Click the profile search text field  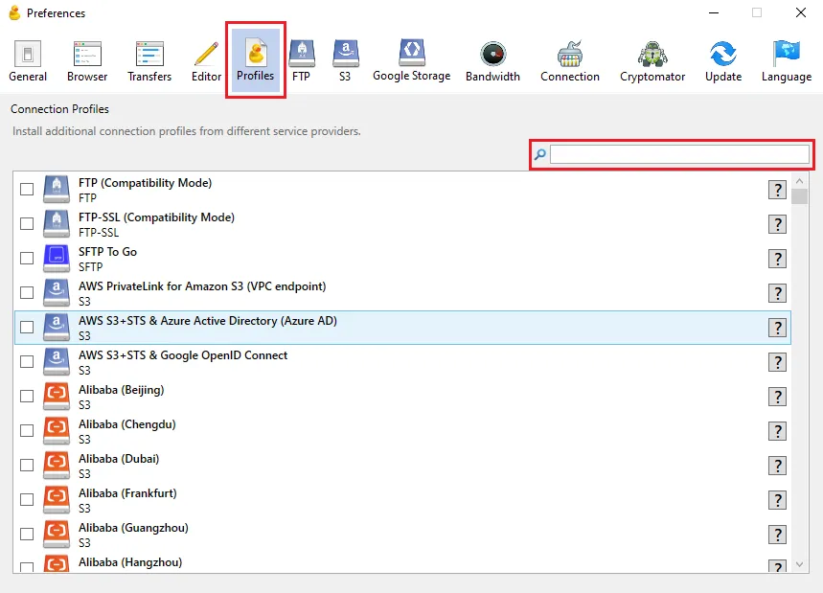click(x=679, y=154)
